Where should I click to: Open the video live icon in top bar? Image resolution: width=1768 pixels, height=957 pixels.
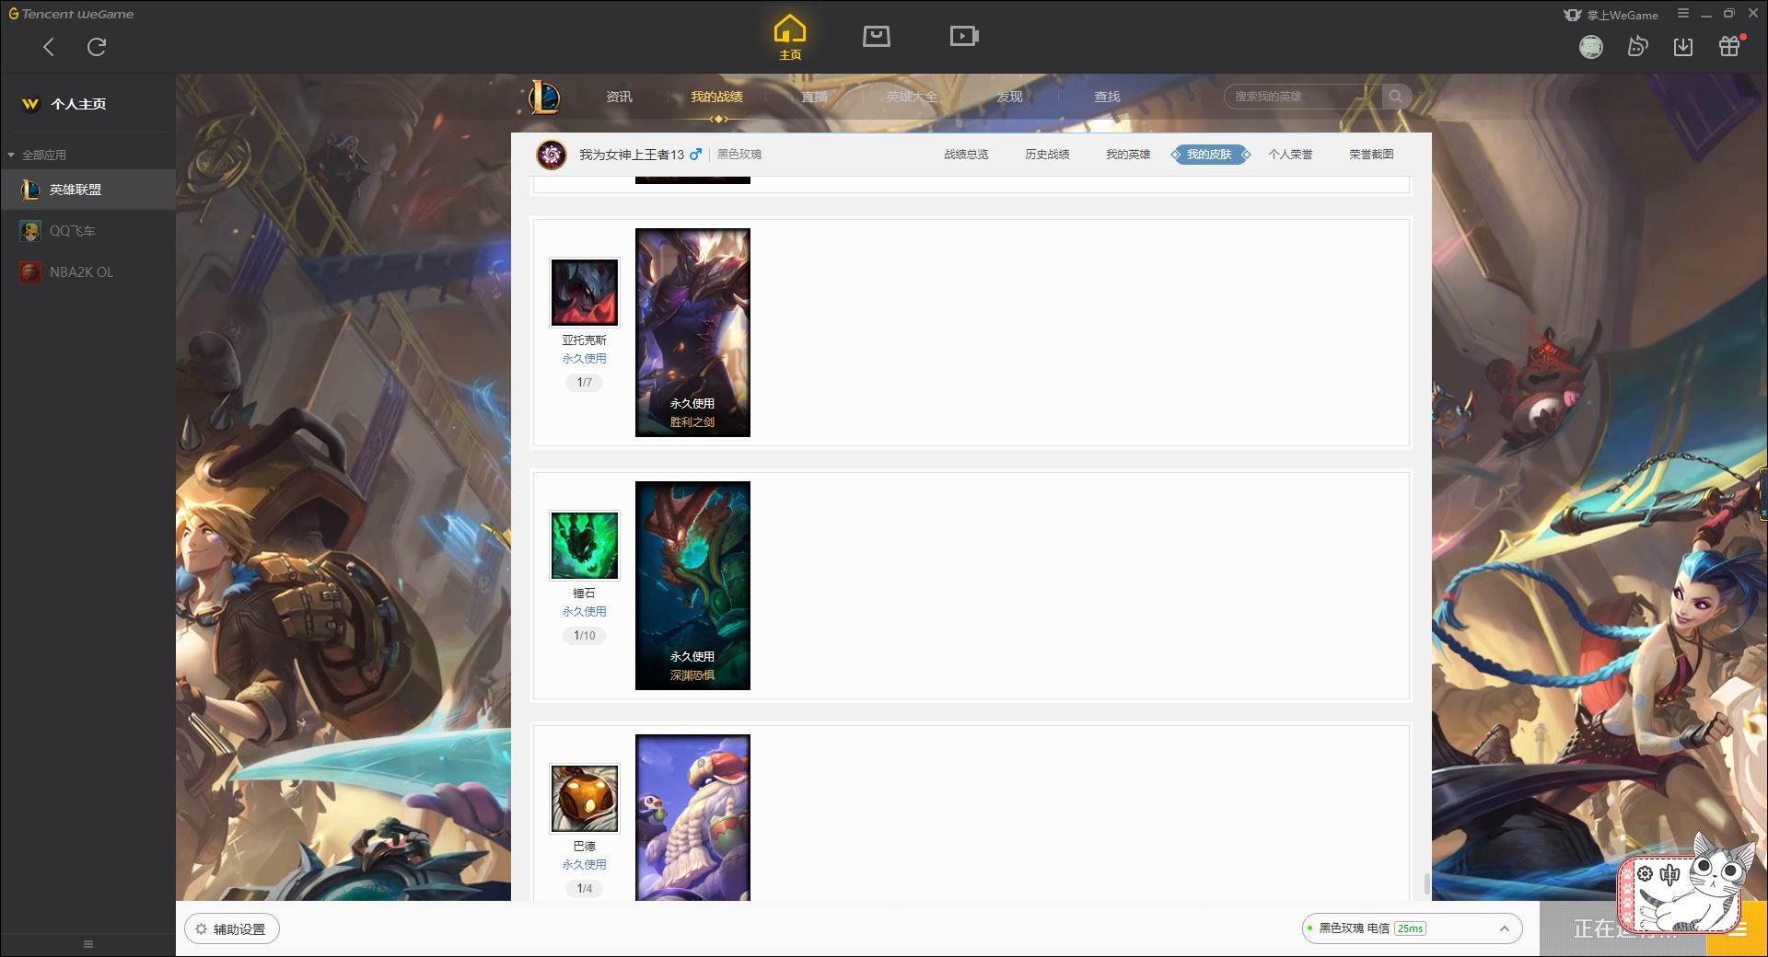964,36
